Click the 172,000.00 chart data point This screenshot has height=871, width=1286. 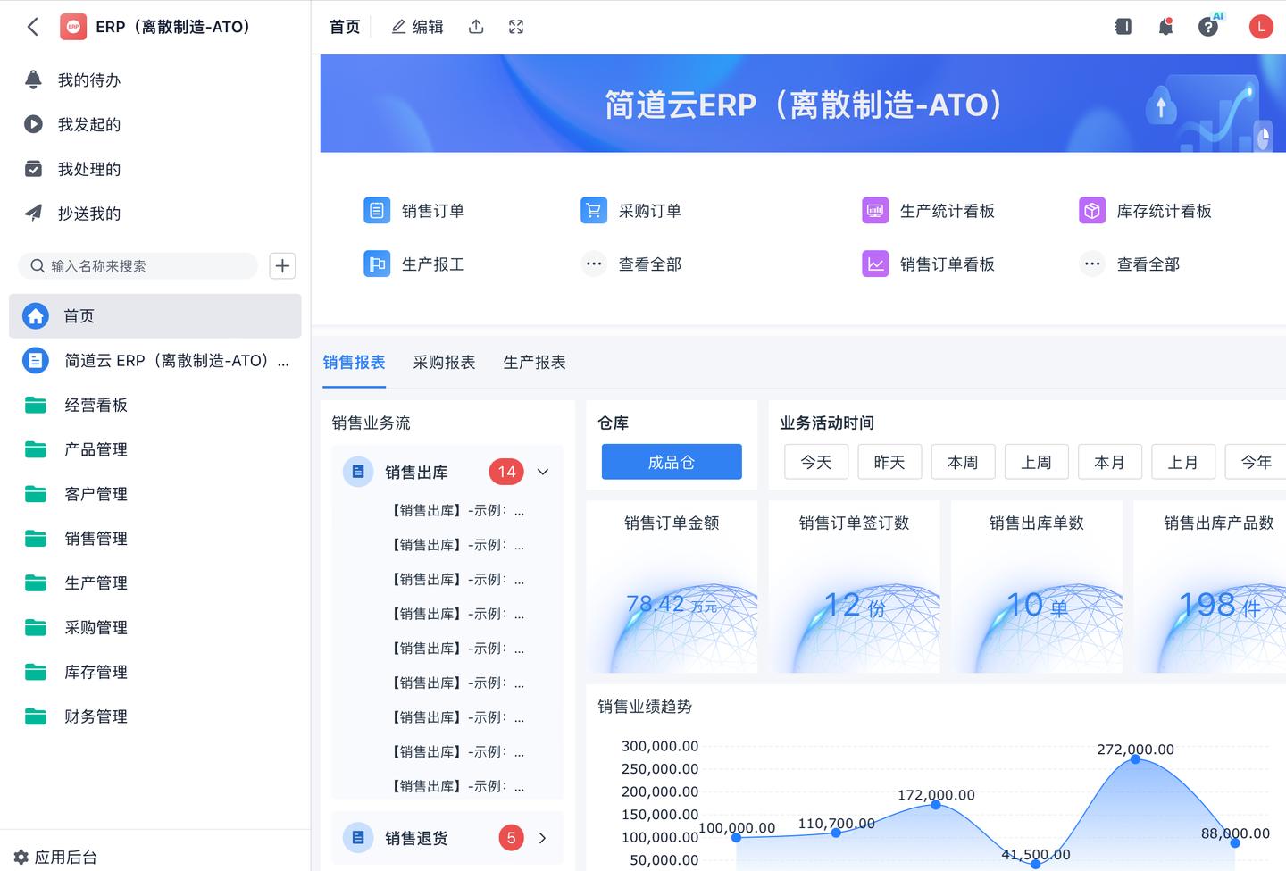(935, 805)
